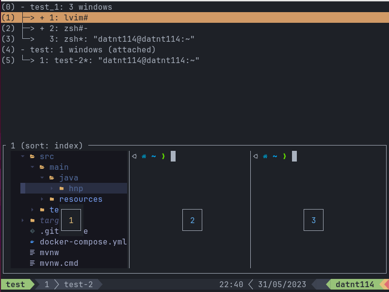
Task: Click the src folder icon
Action: pyautogui.click(x=32, y=156)
